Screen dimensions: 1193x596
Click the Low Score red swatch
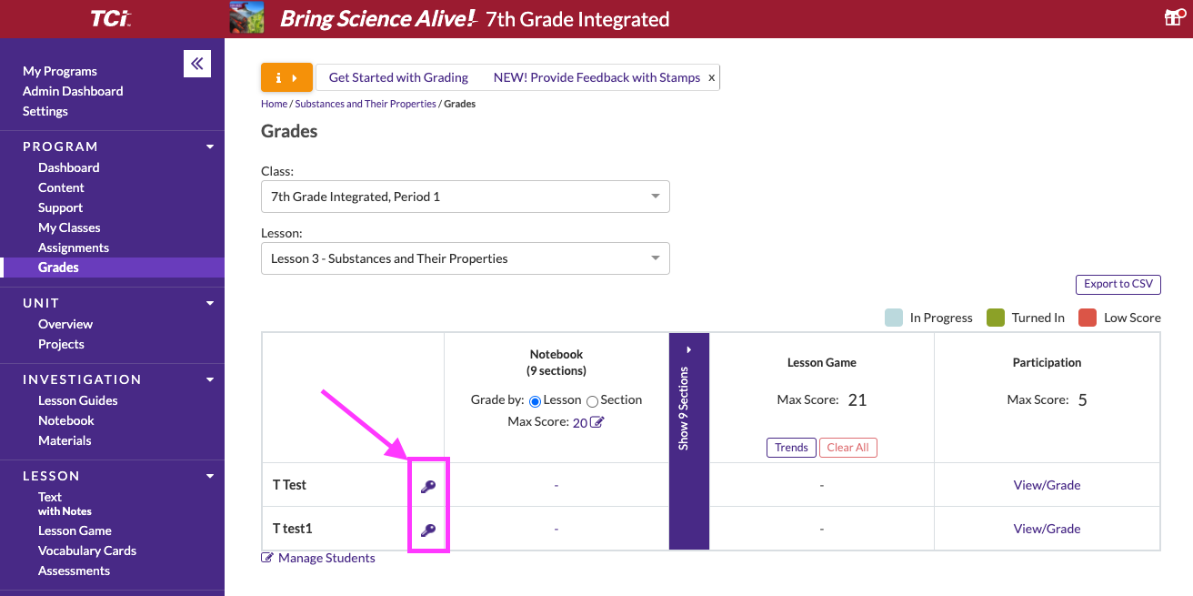pyautogui.click(x=1087, y=318)
